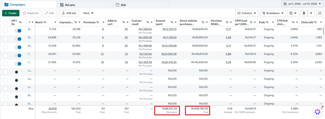
Task: Open the Purchases column options arrow
Action: (x=103, y=22)
